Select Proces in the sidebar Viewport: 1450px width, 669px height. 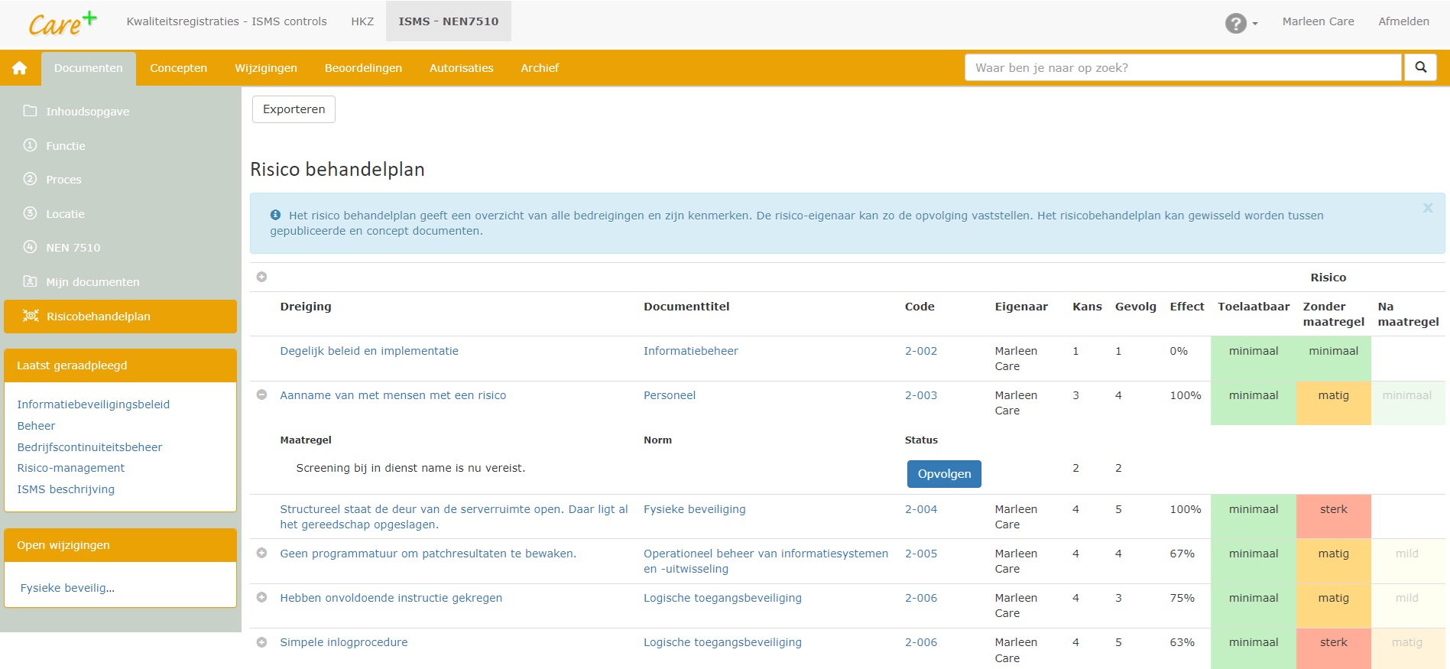click(x=53, y=179)
